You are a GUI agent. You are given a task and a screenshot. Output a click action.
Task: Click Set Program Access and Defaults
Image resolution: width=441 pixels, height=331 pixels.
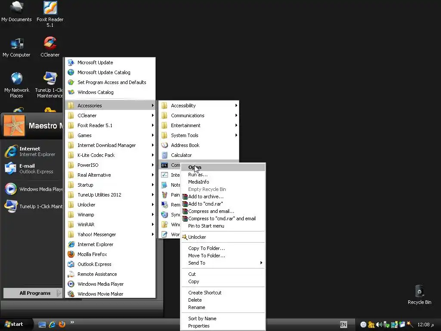click(110, 82)
